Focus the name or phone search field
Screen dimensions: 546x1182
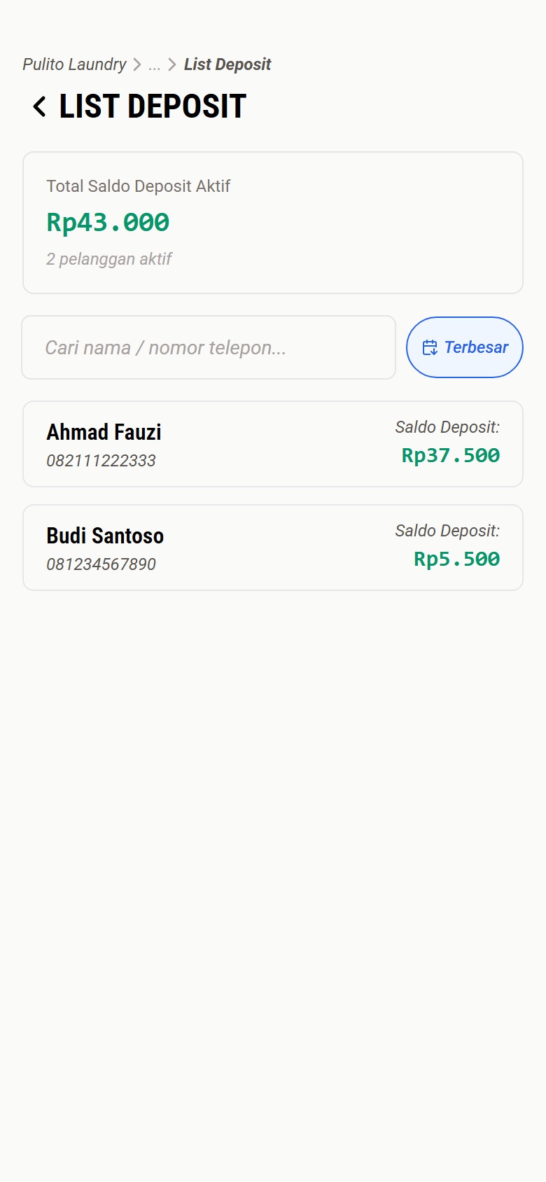pos(209,347)
